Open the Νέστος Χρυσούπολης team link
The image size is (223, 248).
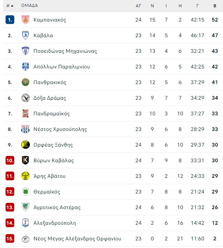tap(60, 129)
